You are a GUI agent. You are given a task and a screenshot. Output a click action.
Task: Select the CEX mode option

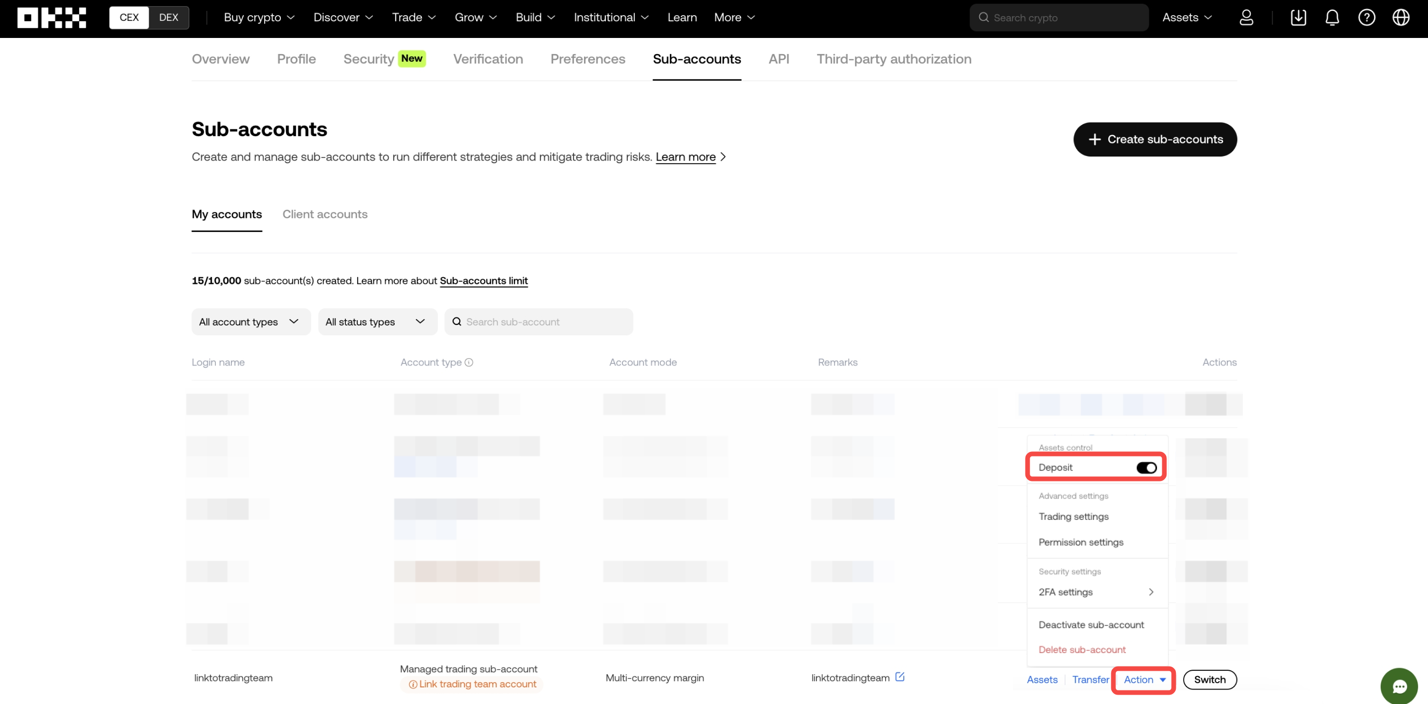[129, 18]
